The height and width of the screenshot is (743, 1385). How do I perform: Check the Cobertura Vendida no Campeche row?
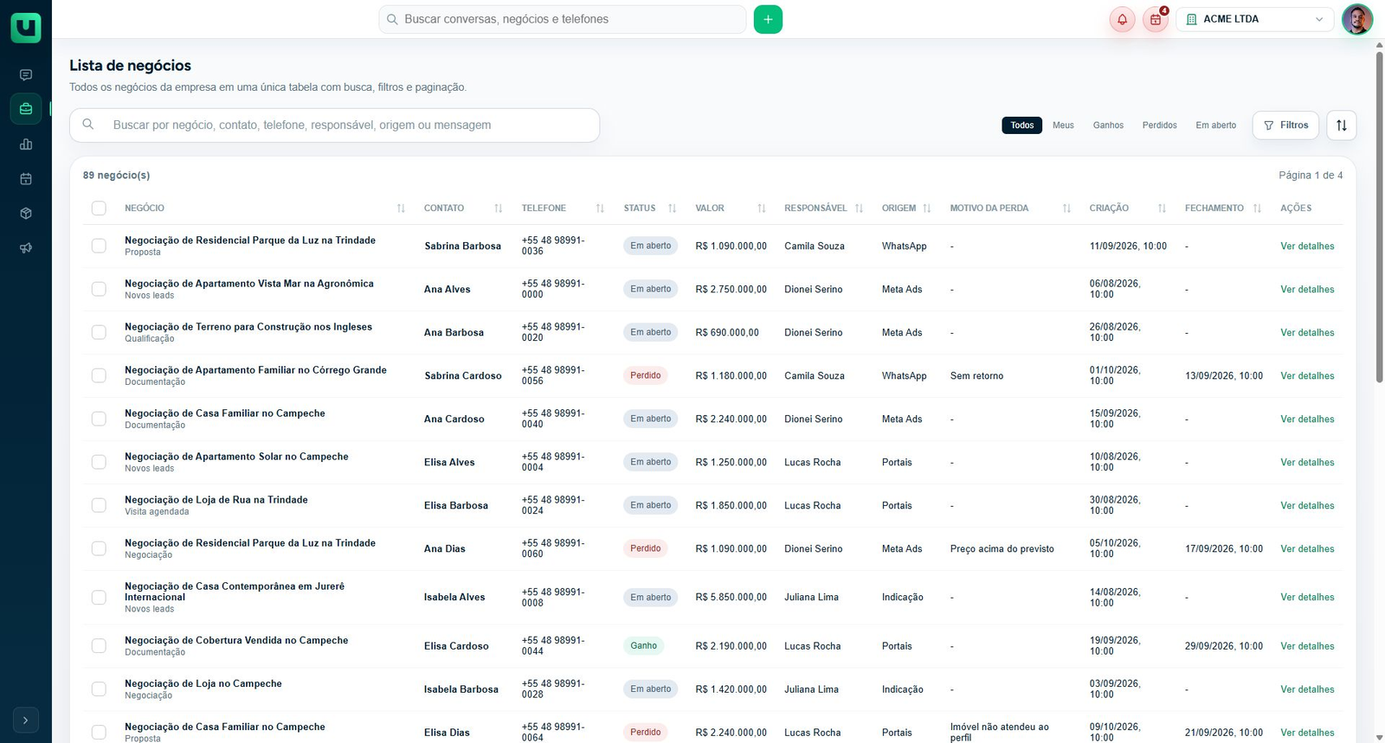click(99, 646)
